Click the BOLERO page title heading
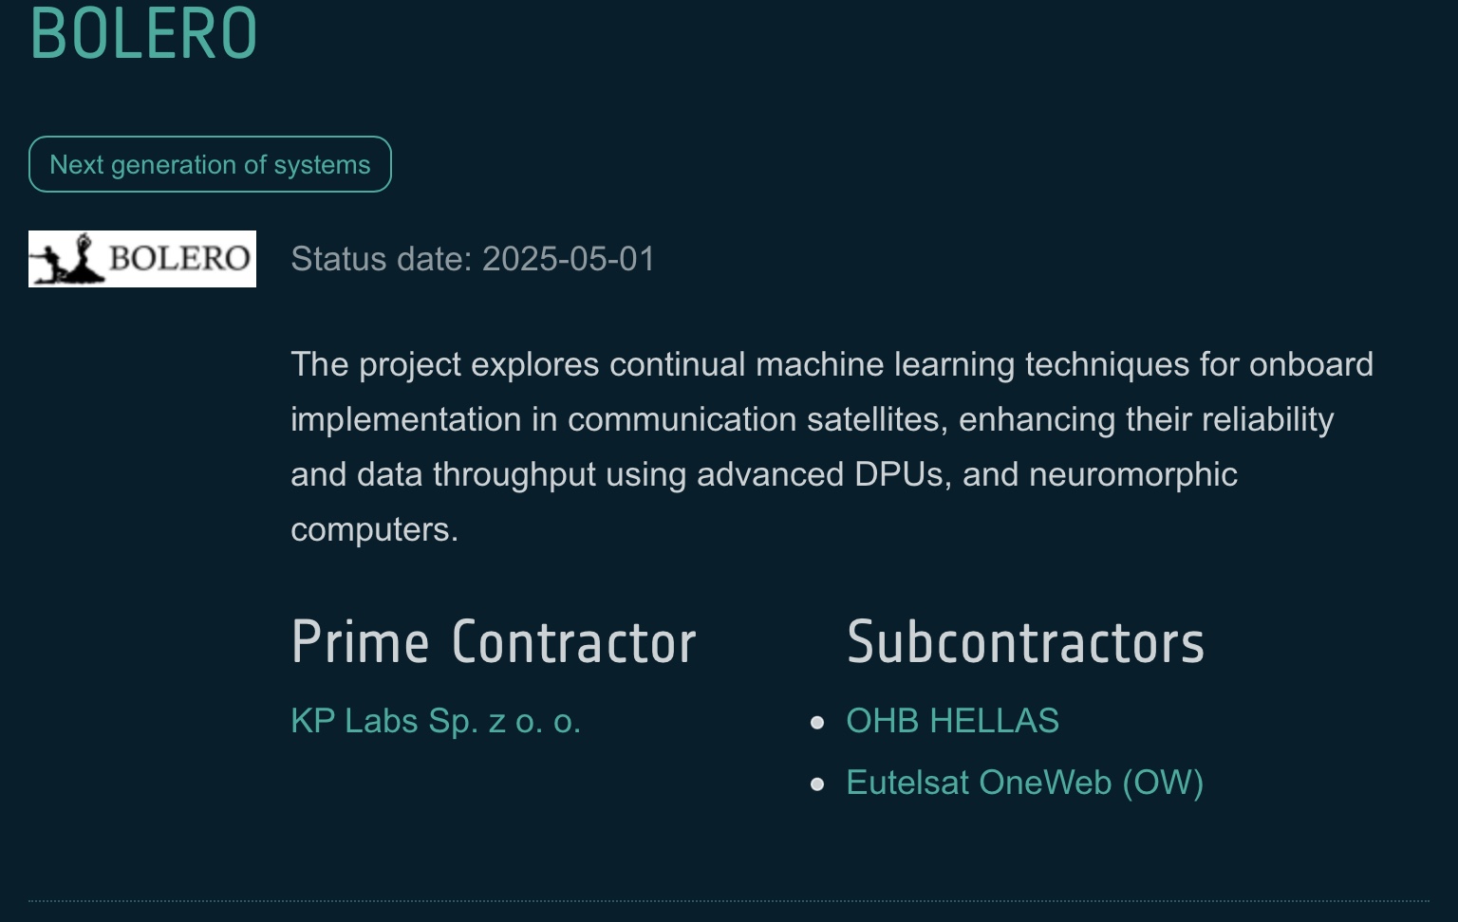The width and height of the screenshot is (1458, 922). [143, 34]
